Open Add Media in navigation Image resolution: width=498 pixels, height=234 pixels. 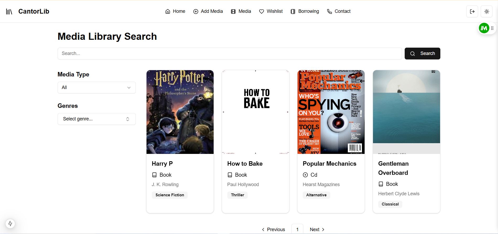point(208,11)
